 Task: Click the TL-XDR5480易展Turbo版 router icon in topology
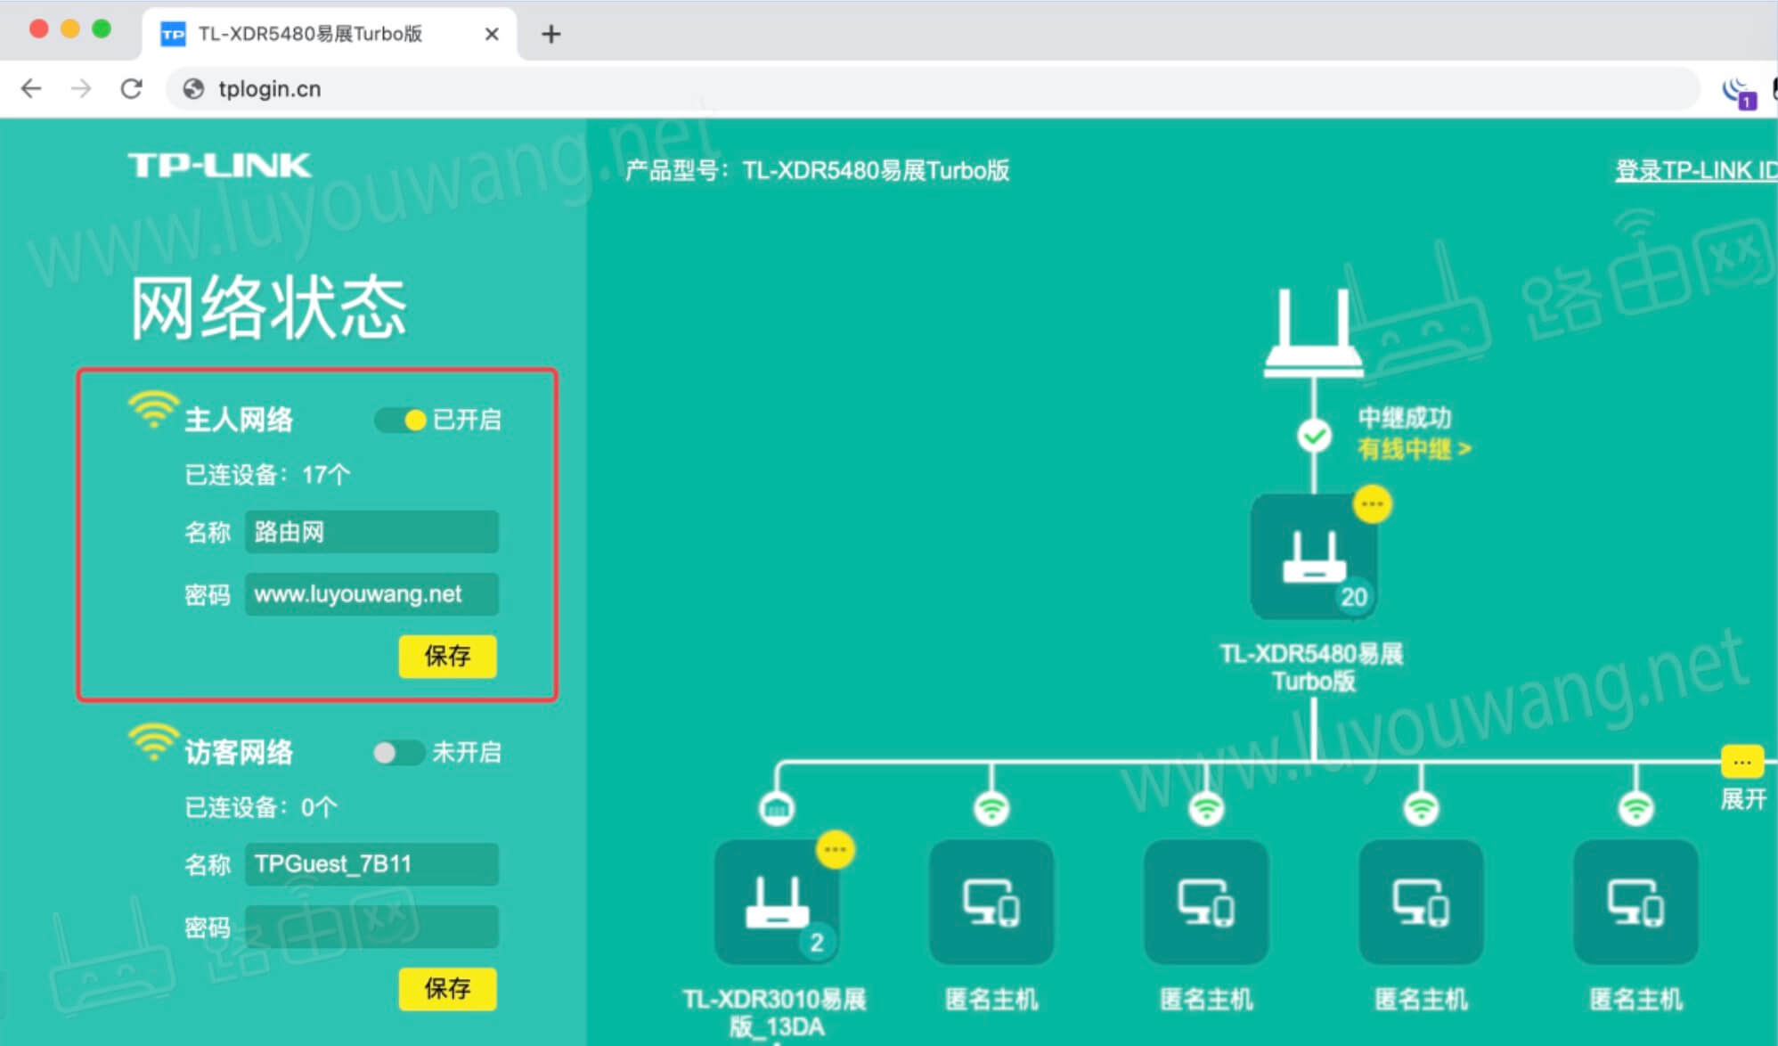coord(1314,557)
